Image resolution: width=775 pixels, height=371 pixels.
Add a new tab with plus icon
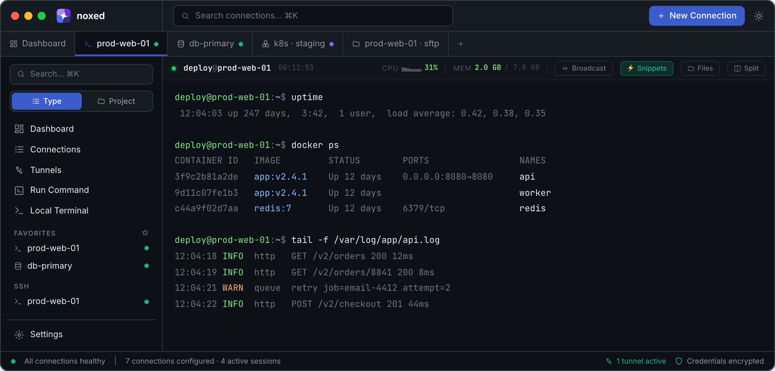click(460, 44)
